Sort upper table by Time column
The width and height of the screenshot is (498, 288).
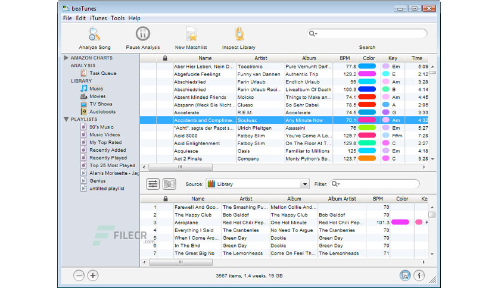(417, 58)
